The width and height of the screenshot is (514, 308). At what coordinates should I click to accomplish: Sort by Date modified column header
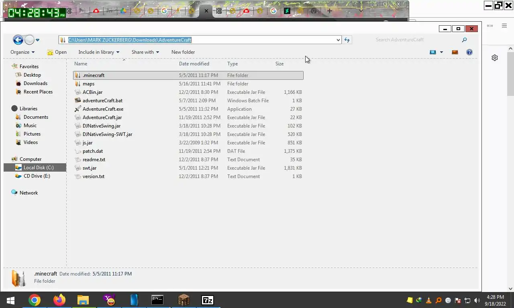(194, 64)
